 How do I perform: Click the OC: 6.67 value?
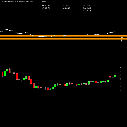(87, 5)
